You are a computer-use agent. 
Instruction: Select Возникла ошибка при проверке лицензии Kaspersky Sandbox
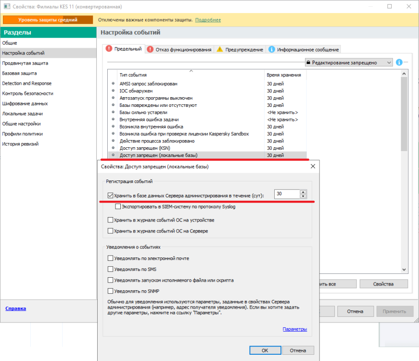207,134
